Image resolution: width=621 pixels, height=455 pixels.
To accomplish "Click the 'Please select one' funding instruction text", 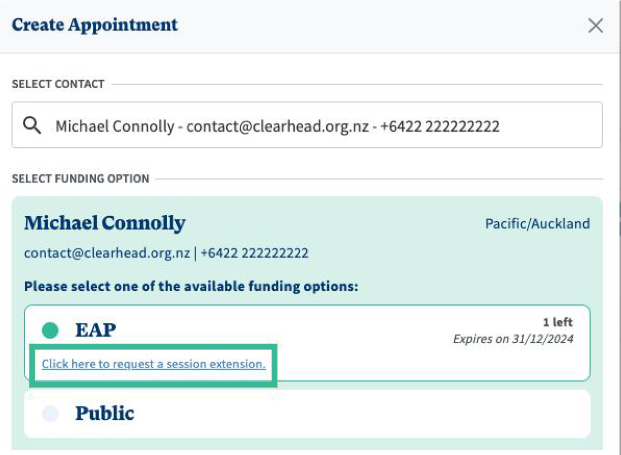I will click(x=191, y=287).
